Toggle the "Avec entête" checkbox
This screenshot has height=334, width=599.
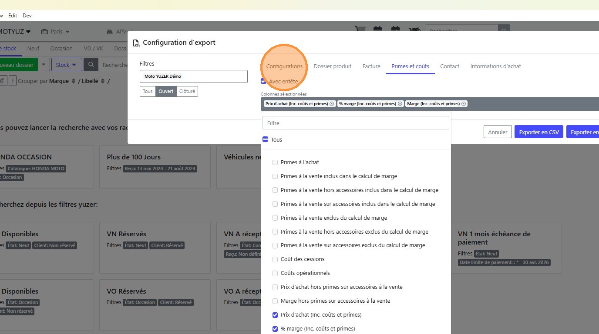point(263,81)
